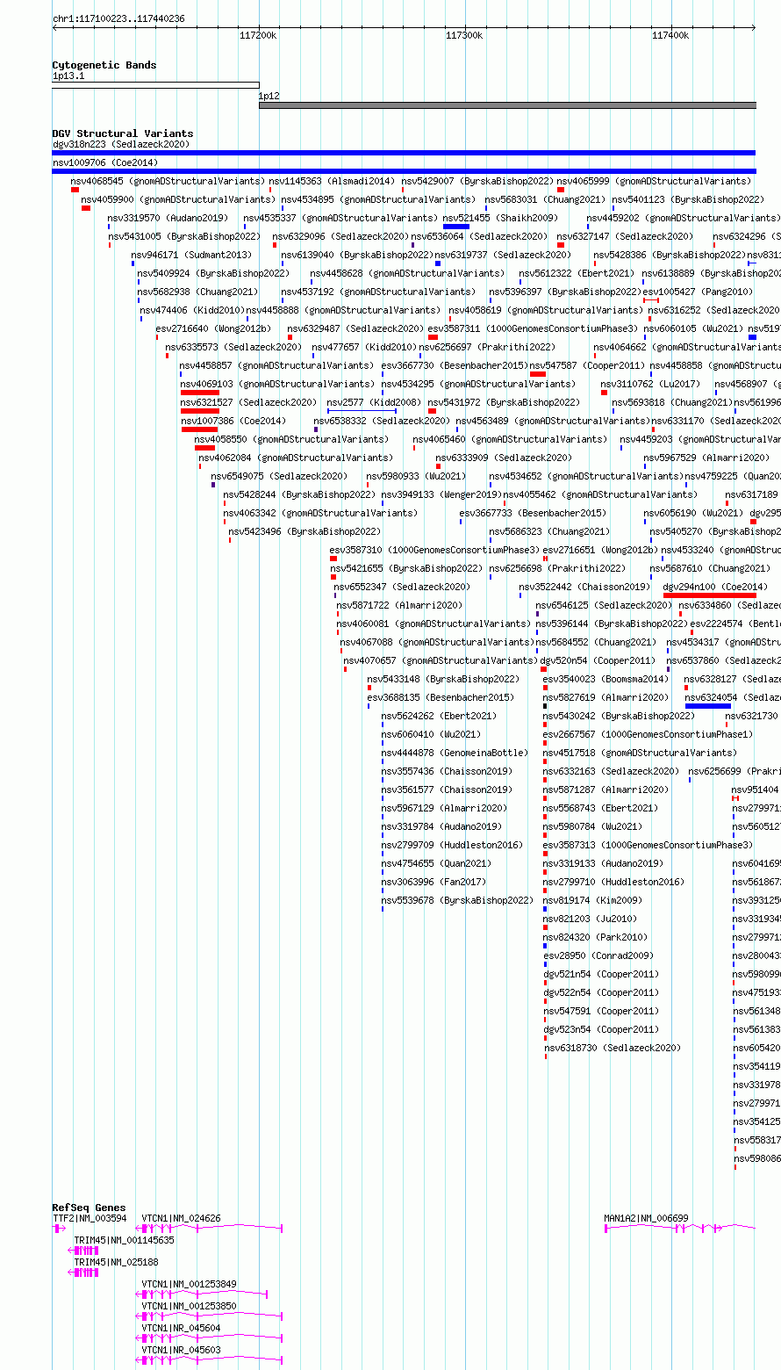Select the nsv5683031 (Chuang2021) label
This screenshot has height=1370, width=781.
(x=545, y=199)
